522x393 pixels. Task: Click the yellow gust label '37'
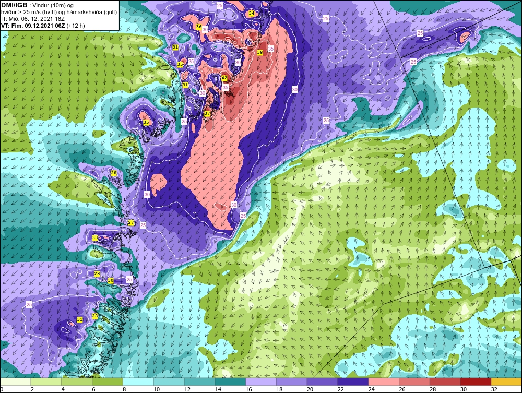click(207, 113)
